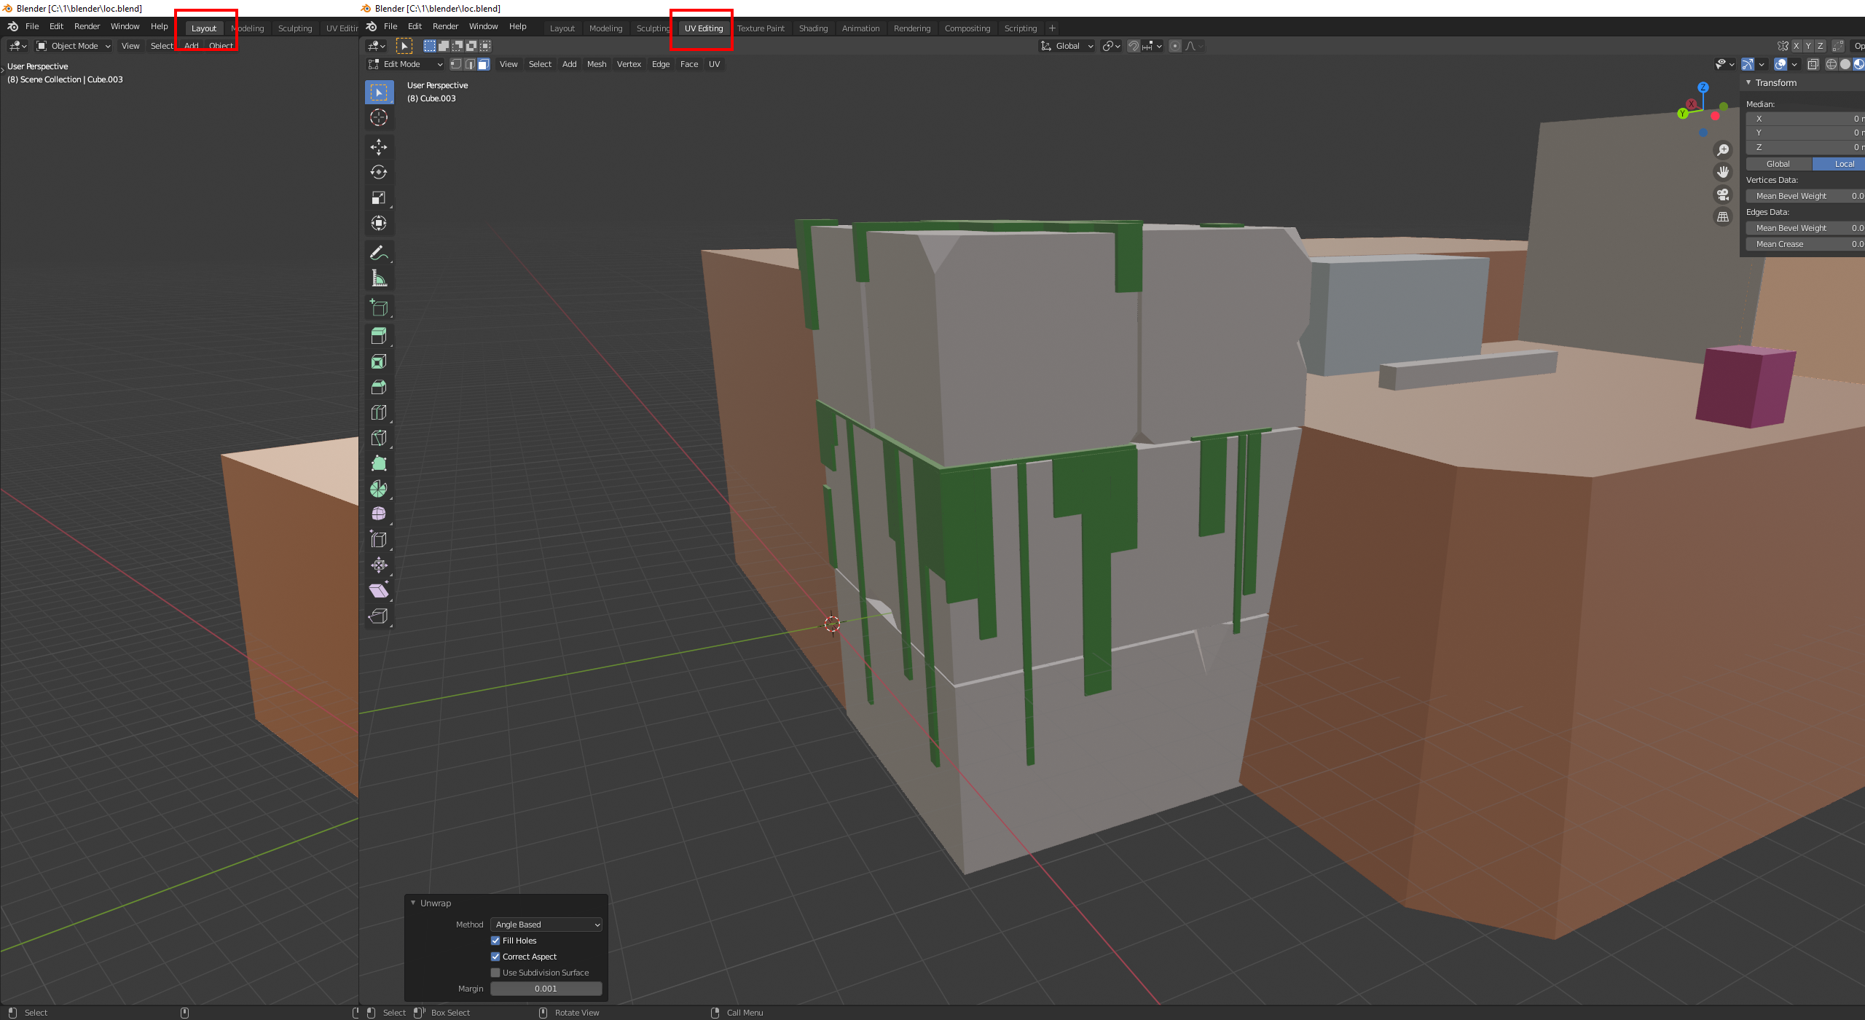Uncheck the Fill Holes checkbox
Viewport: 1865px width, 1020px height.
(x=495, y=941)
